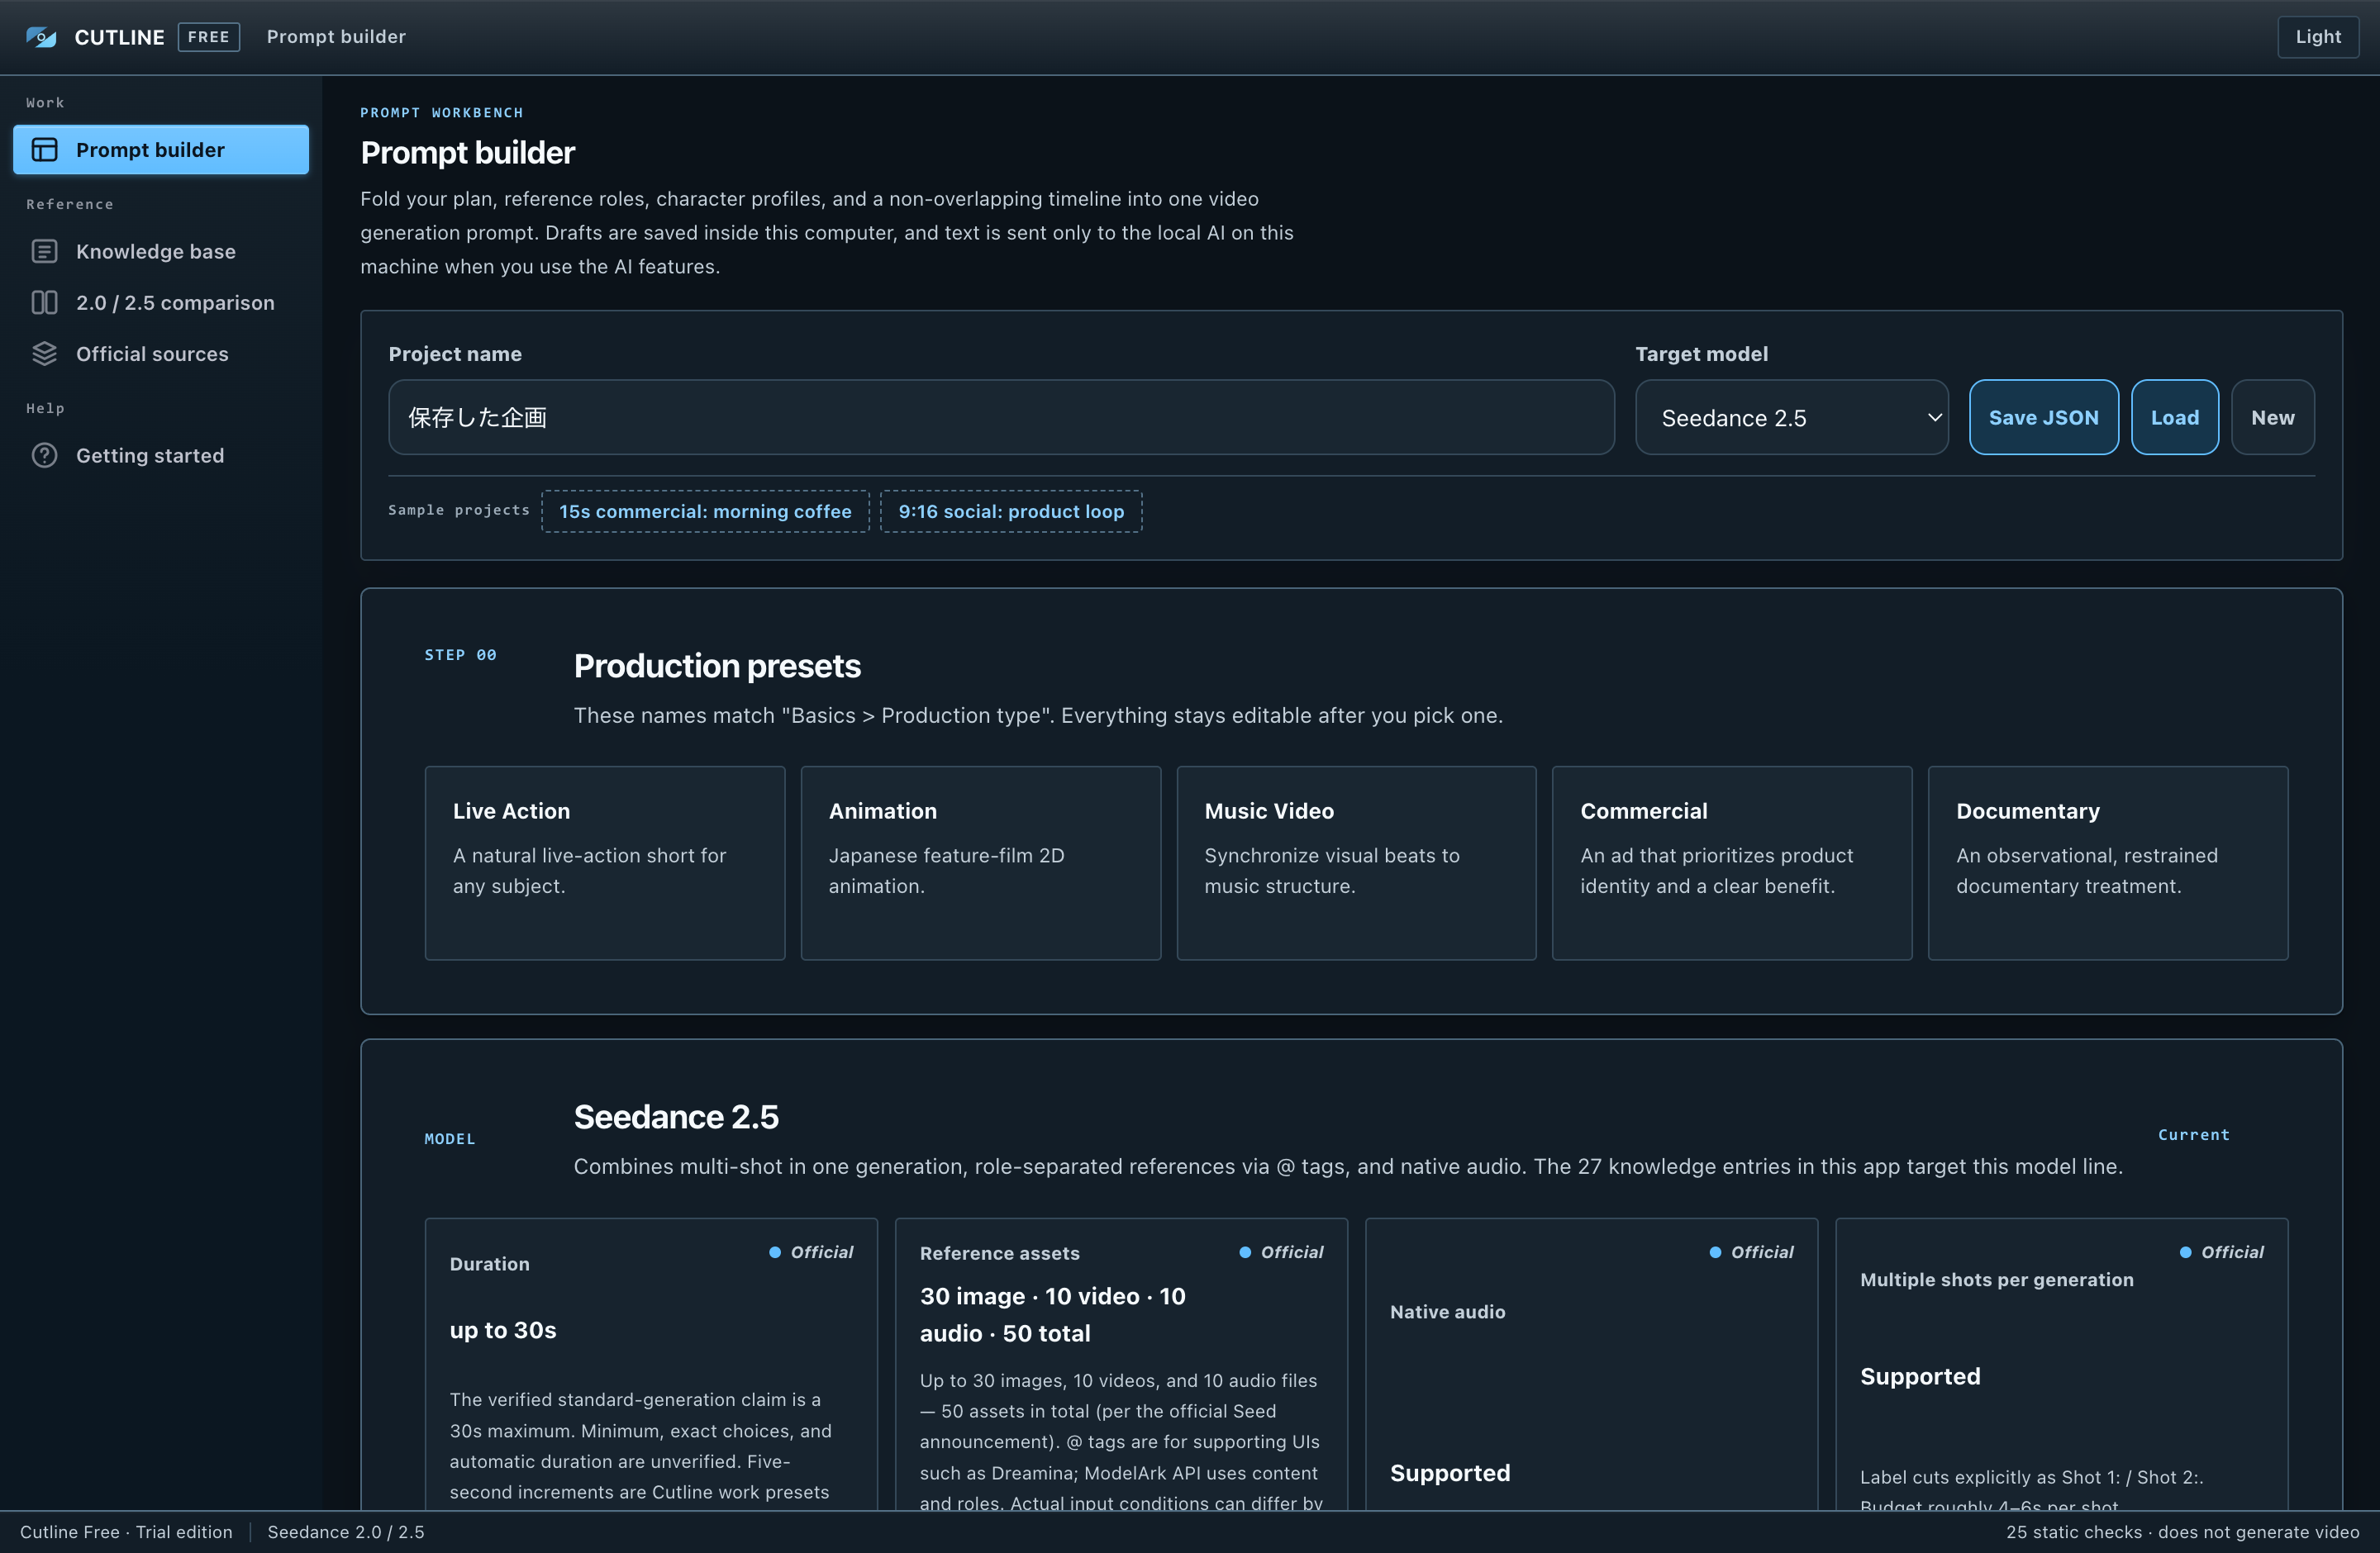The width and height of the screenshot is (2380, 1553).
Task: Click Official badge on Multiple shots card
Action: pyautogui.click(x=2221, y=1252)
